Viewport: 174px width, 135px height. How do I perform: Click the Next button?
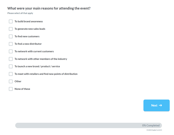tap(157, 105)
